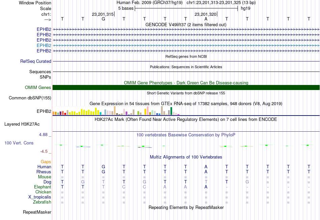Image resolution: width=320 pixels, height=220 pixels.
Task: Click the dark green bar in GTEx expression chart
Action: pyautogui.click(x=171, y=111)
